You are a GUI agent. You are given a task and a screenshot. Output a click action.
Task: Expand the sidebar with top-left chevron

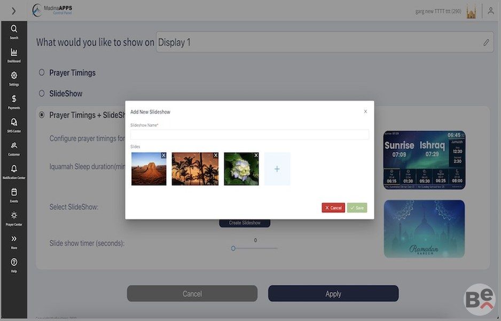[x=13, y=11]
